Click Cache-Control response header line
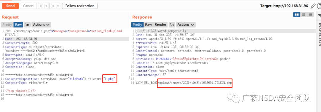Image resolution: width=321 pixels, height=112 pixels. (x=201, y=51)
